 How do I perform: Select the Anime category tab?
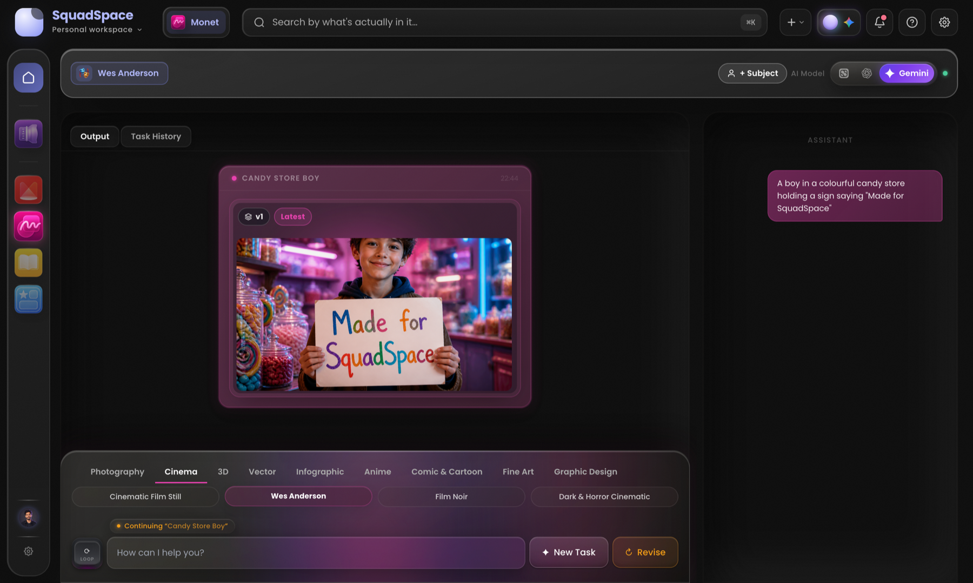377,472
